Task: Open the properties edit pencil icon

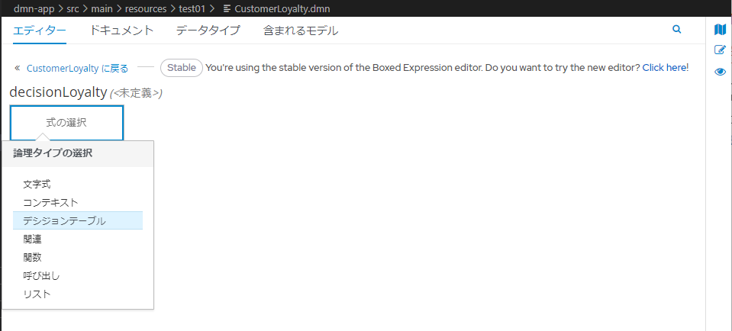Action: tap(721, 50)
